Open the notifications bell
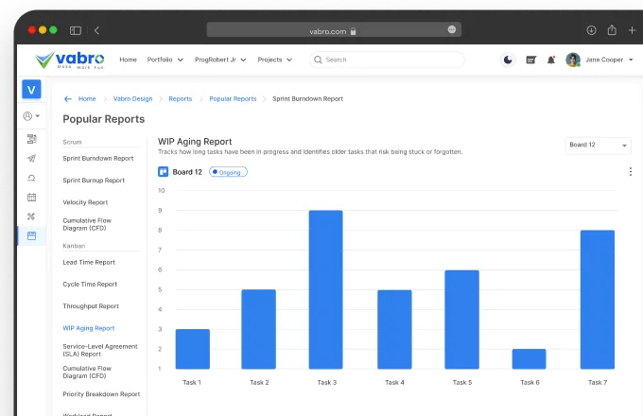Viewport: 643px width, 416px height. click(551, 60)
